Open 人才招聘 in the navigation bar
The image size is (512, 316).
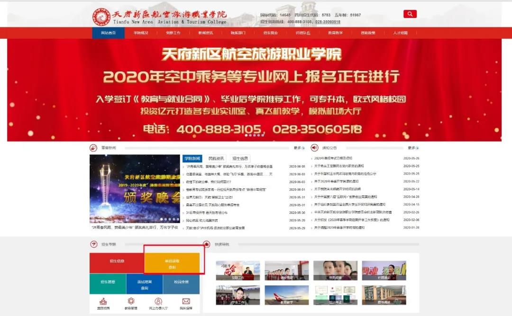(x=400, y=33)
